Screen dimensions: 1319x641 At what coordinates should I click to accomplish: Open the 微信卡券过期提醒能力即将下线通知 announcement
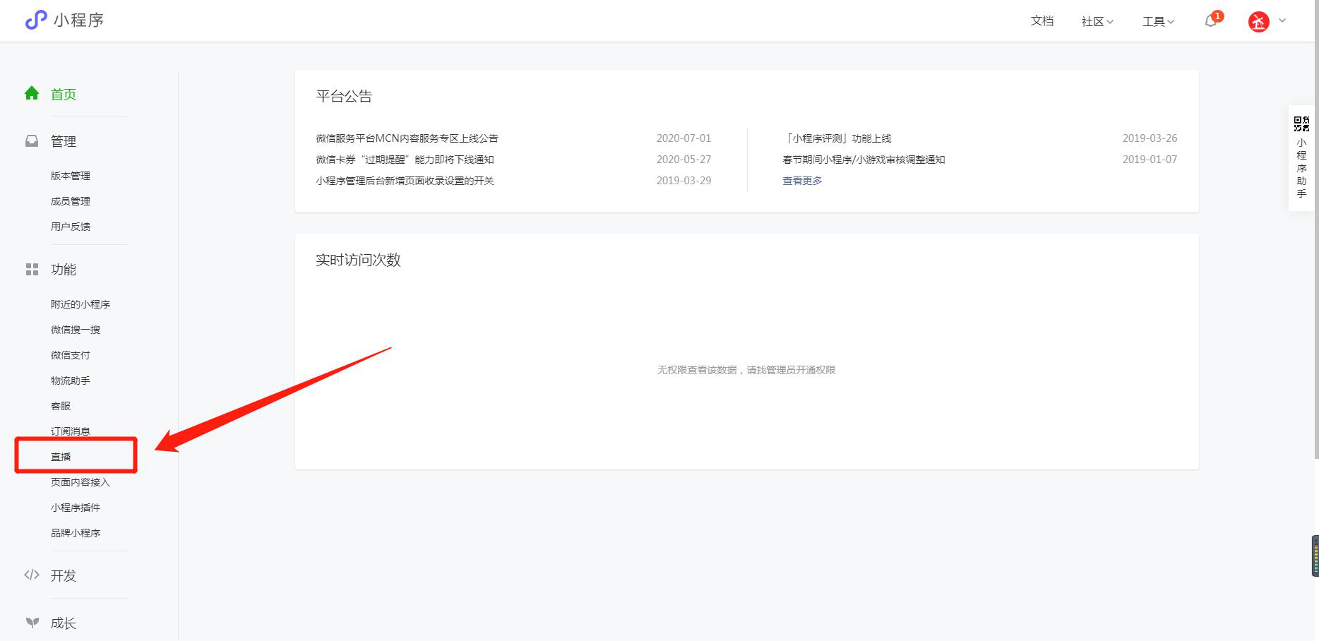click(x=405, y=160)
